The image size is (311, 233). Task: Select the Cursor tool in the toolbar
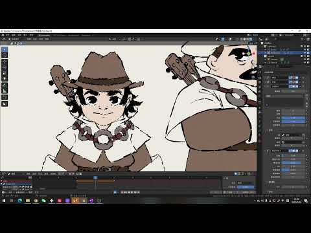[5, 55]
